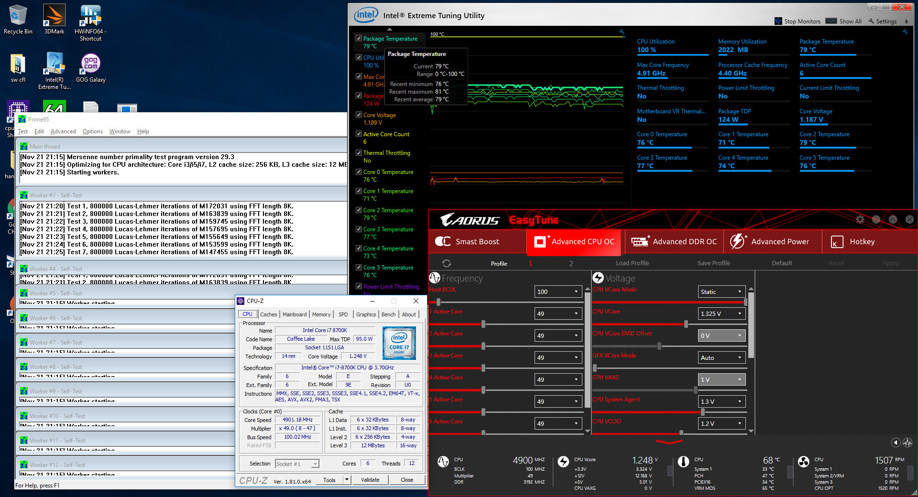Click the Prime95 Main thread window icon
This screenshot has height=497, width=918.
pyautogui.click(x=23, y=146)
